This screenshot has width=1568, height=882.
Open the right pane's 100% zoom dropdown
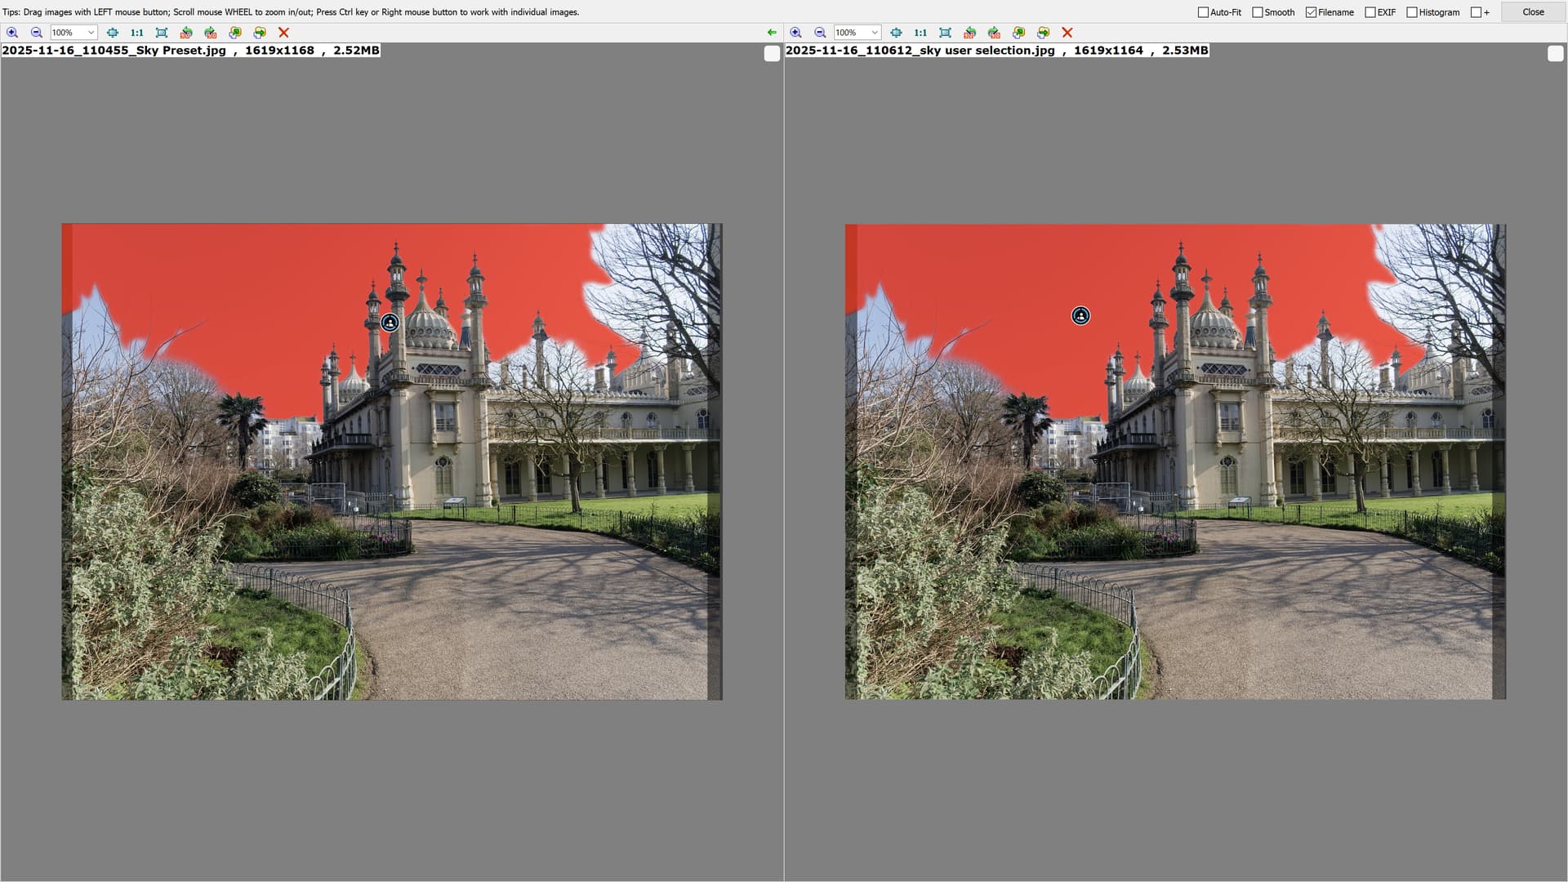pos(875,33)
